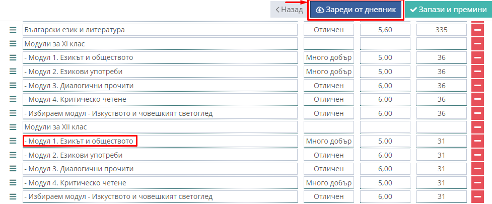Delete Избираем модул row with 36 hours
492x204 pixels.
click(x=477, y=113)
